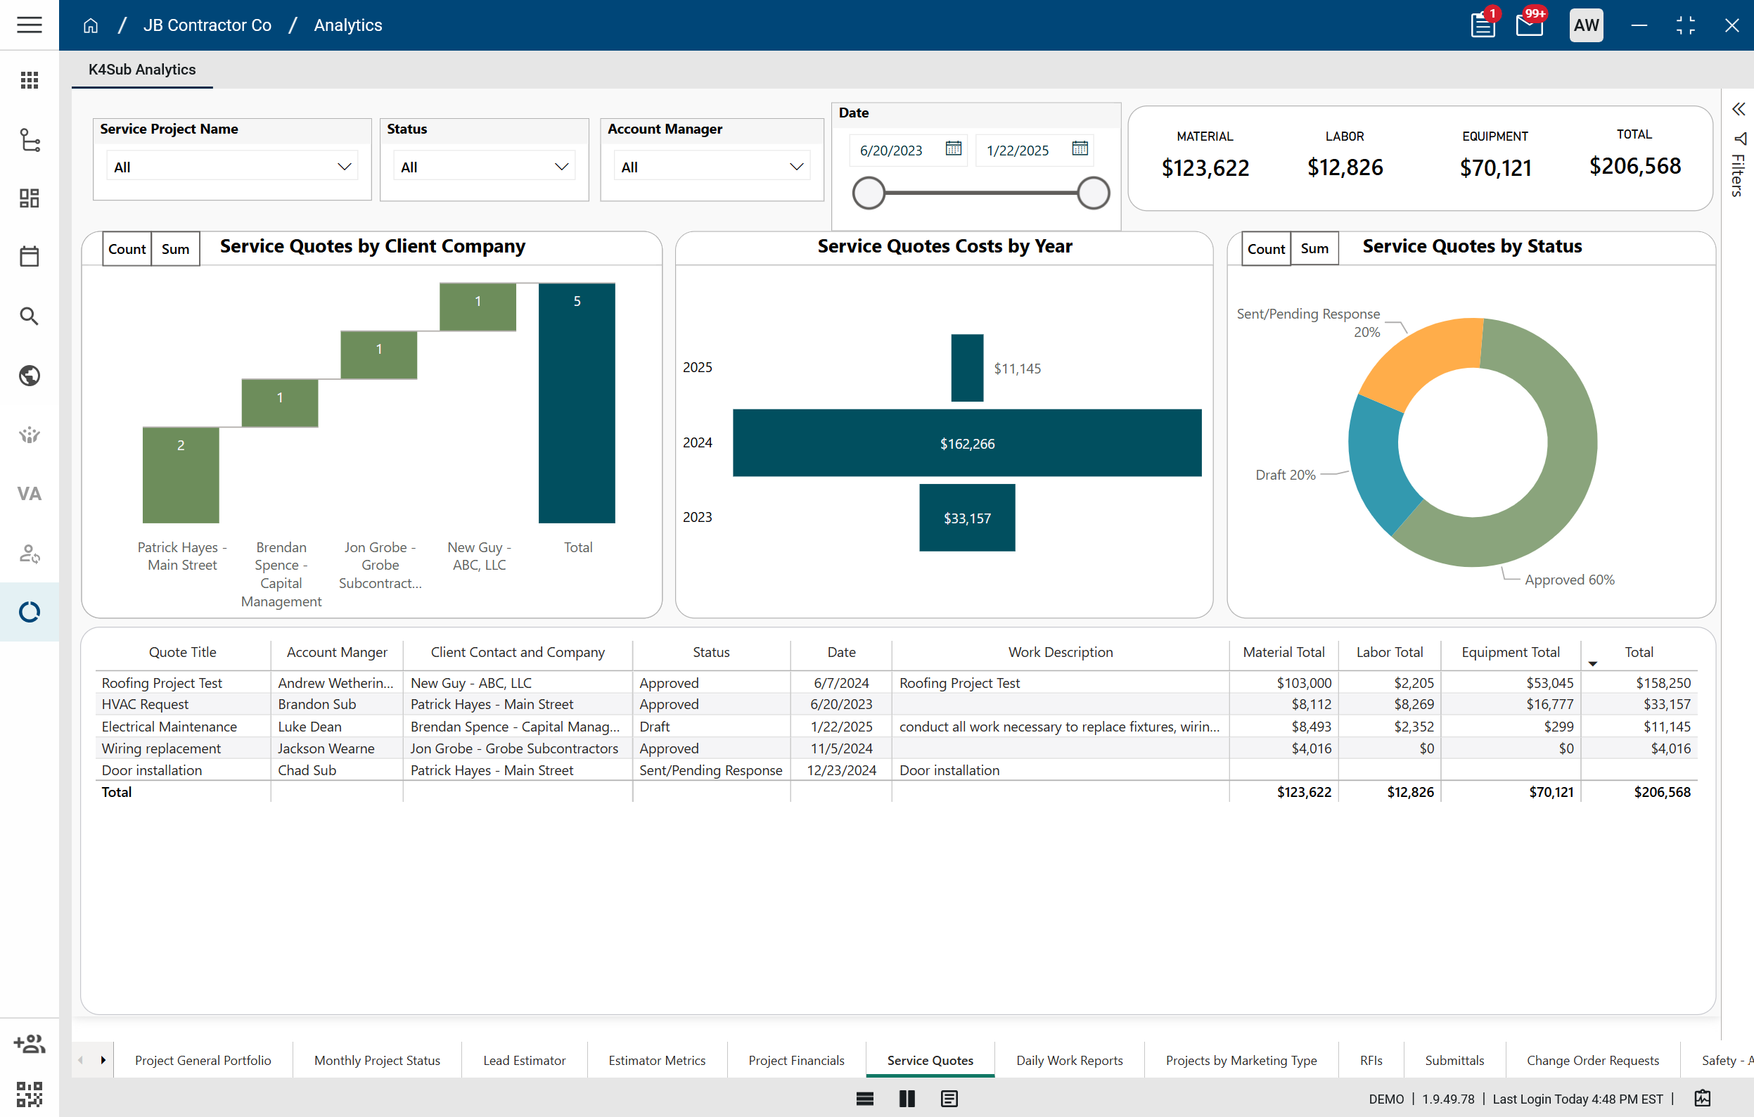Open the calendar icon in sidebar
The image size is (1754, 1117).
tap(29, 257)
